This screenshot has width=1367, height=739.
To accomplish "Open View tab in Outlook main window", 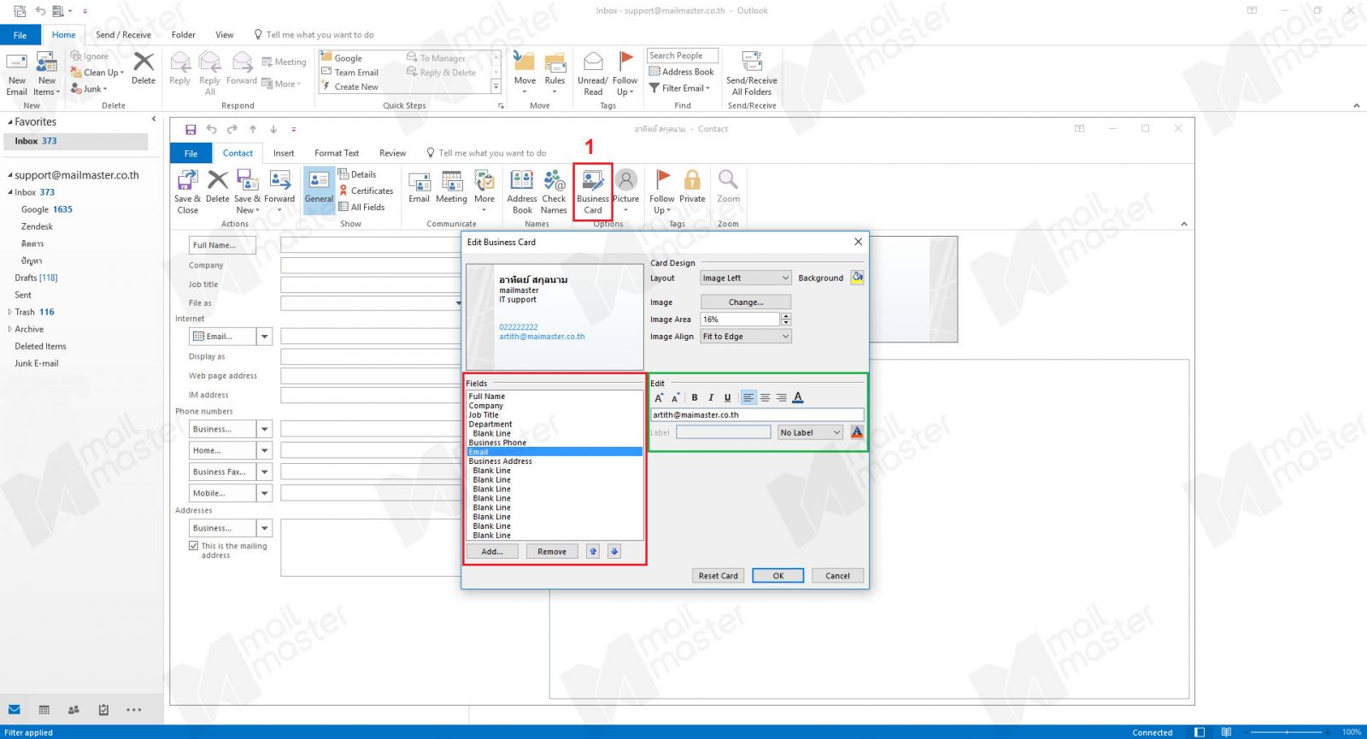I will coord(225,35).
